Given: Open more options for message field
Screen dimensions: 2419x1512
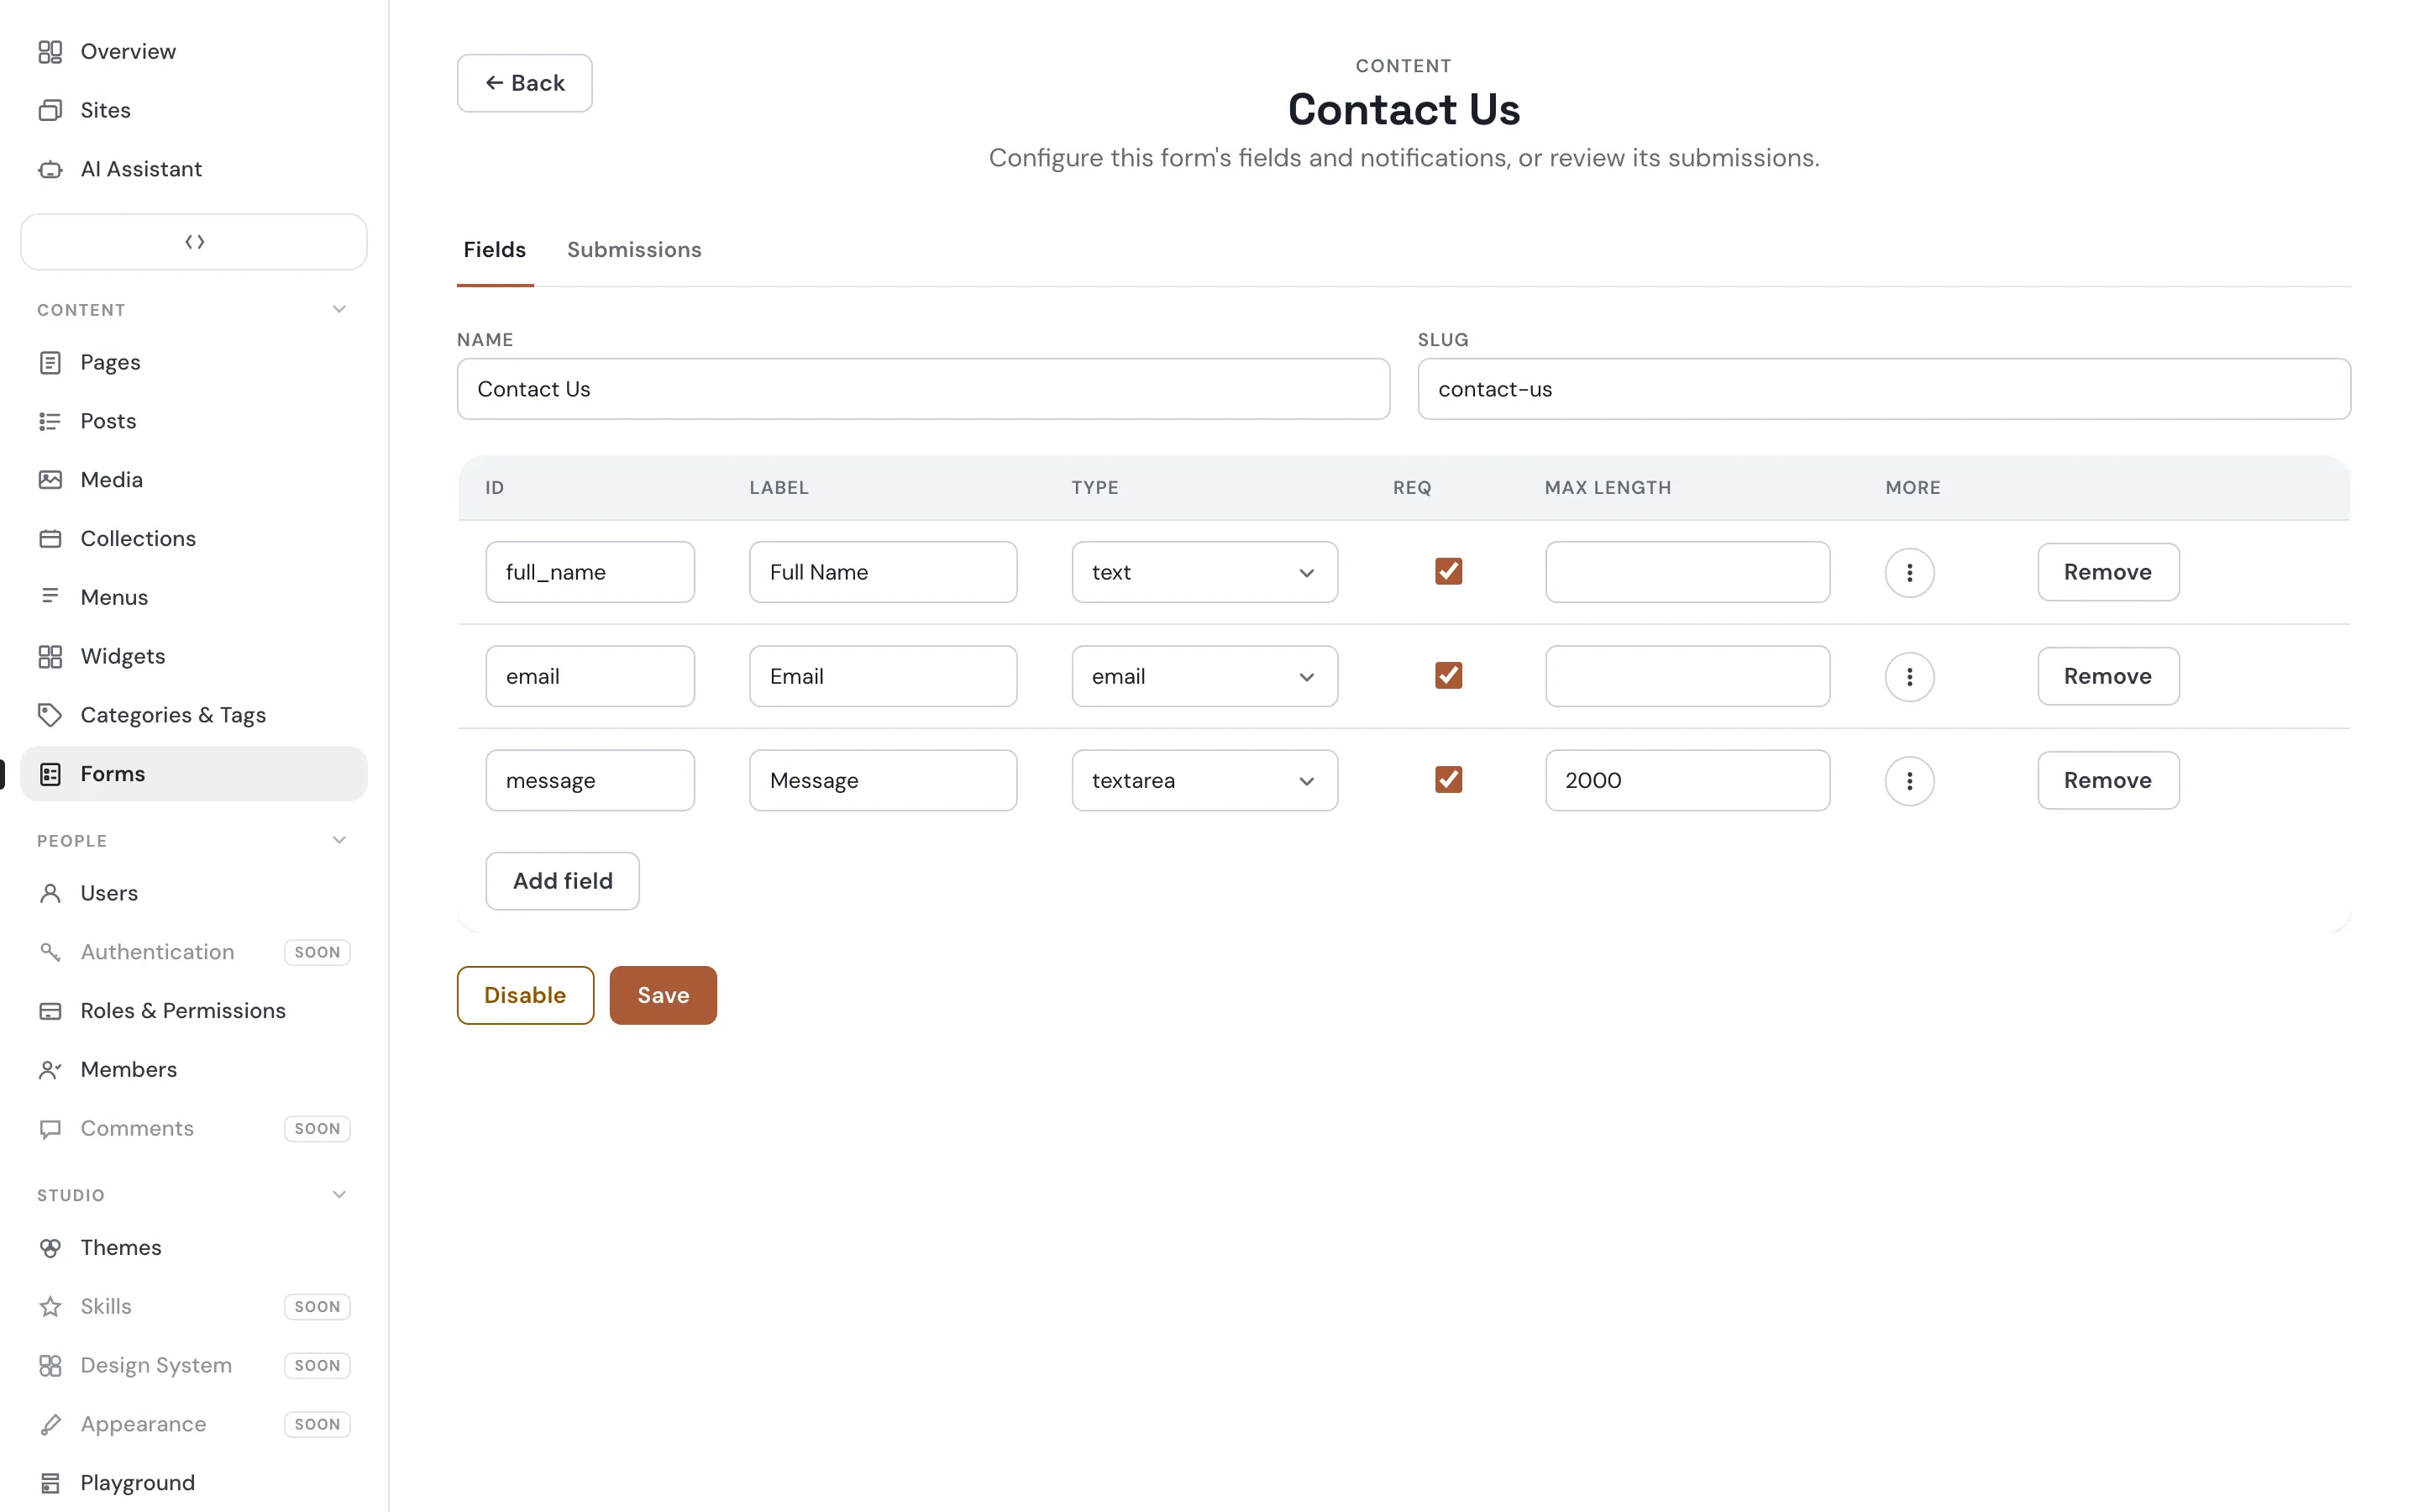Looking at the screenshot, I should pos(1909,781).
